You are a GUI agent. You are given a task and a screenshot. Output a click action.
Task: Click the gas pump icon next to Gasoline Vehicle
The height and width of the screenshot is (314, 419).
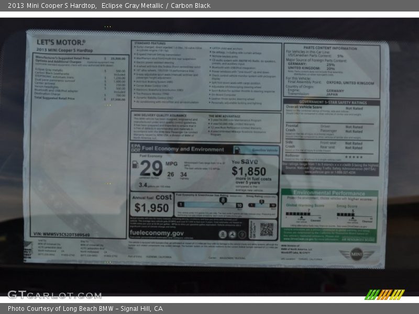[237, 150]
